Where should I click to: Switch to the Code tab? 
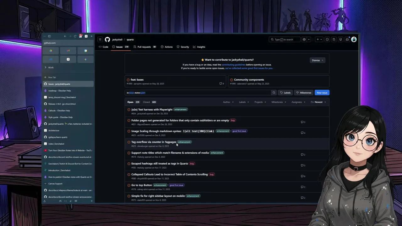tap(103, 47)
